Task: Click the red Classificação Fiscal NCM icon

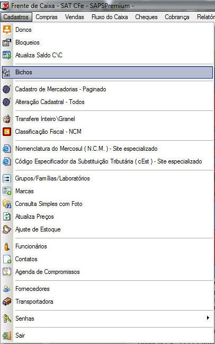Action: [x=7, y=132]
